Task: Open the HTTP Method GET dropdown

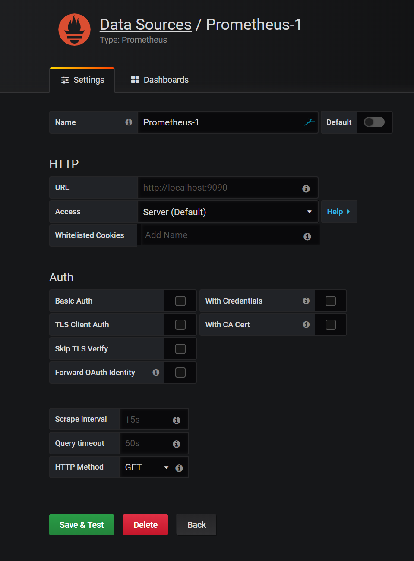Action: (146, 467)
